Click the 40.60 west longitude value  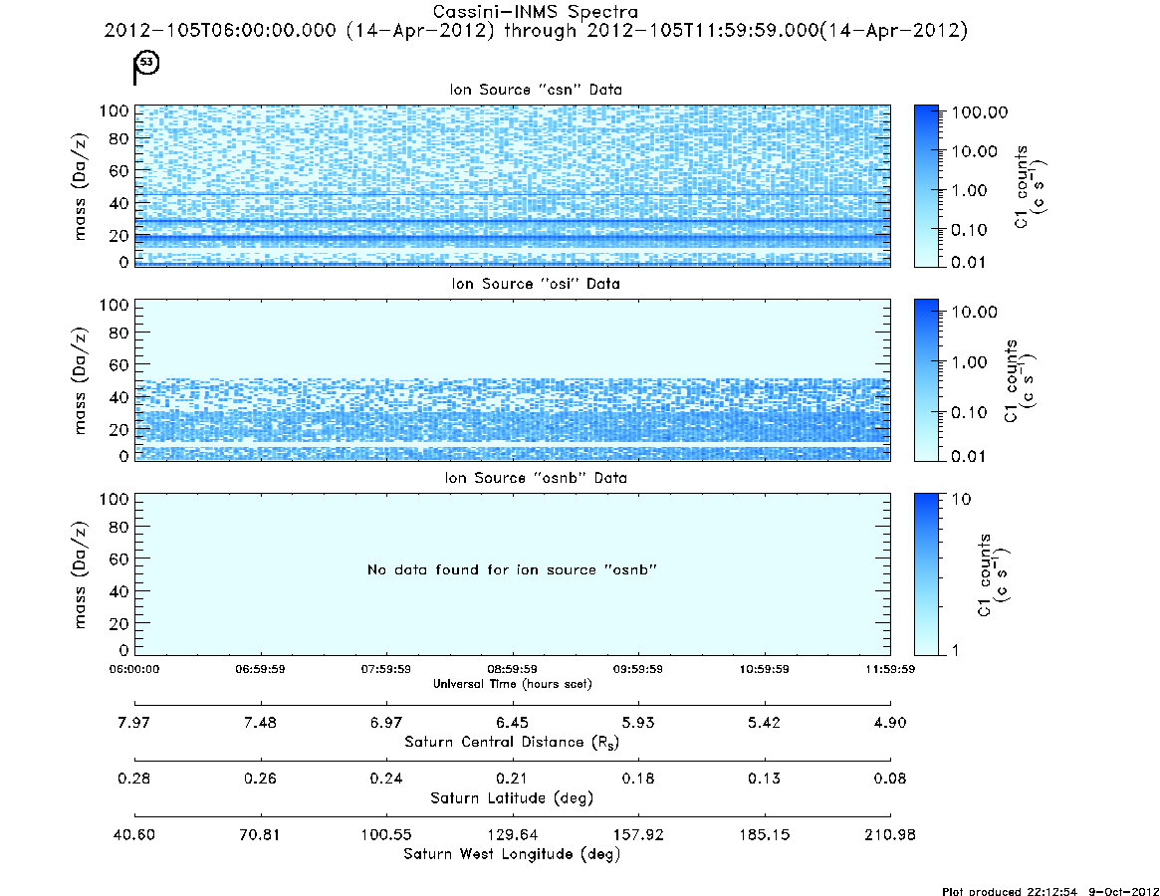click(133, 835)
